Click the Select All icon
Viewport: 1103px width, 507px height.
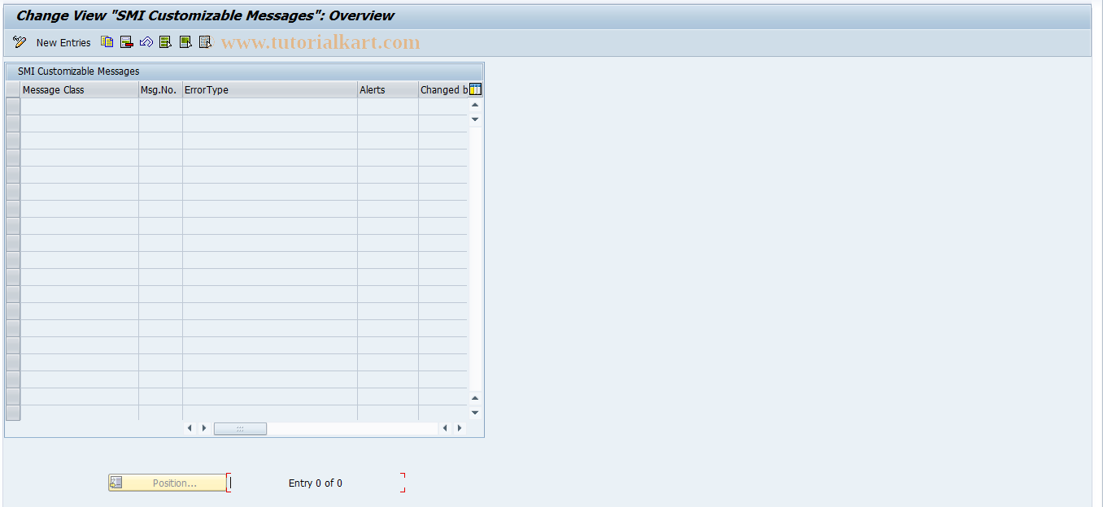166,42
